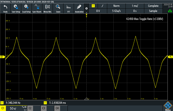173x111 pixels.
Task: Open the Menu History tool
Action: [x=48, y=8]
